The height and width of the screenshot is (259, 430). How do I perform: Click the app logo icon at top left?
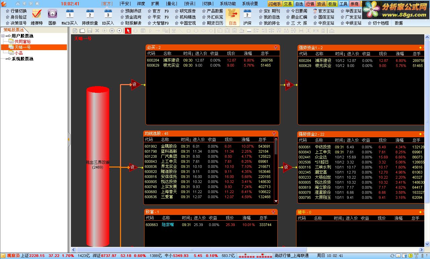tap(4, 4)
